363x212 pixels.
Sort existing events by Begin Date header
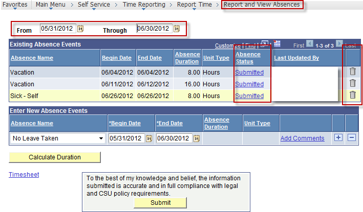pos(117,58)
